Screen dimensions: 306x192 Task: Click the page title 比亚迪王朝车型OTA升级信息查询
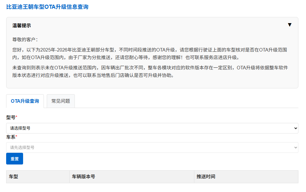point(47,7)
